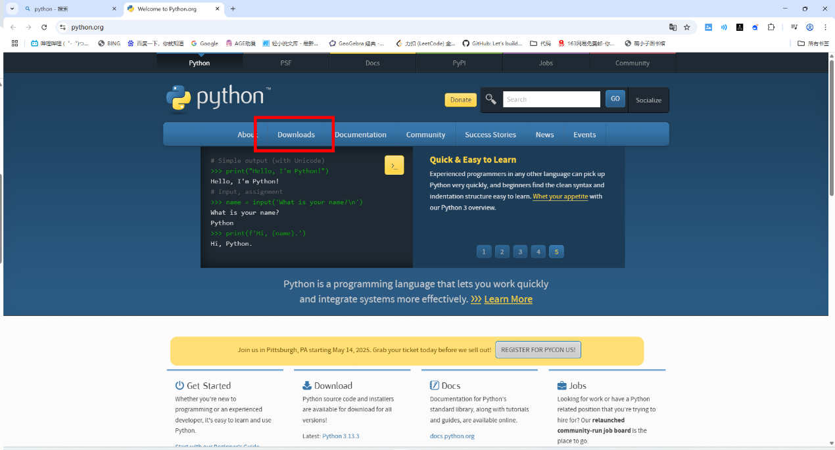Open the blue chat bubble extension
The height and width of the screenshot is (450, 835).
click(755, 27)
